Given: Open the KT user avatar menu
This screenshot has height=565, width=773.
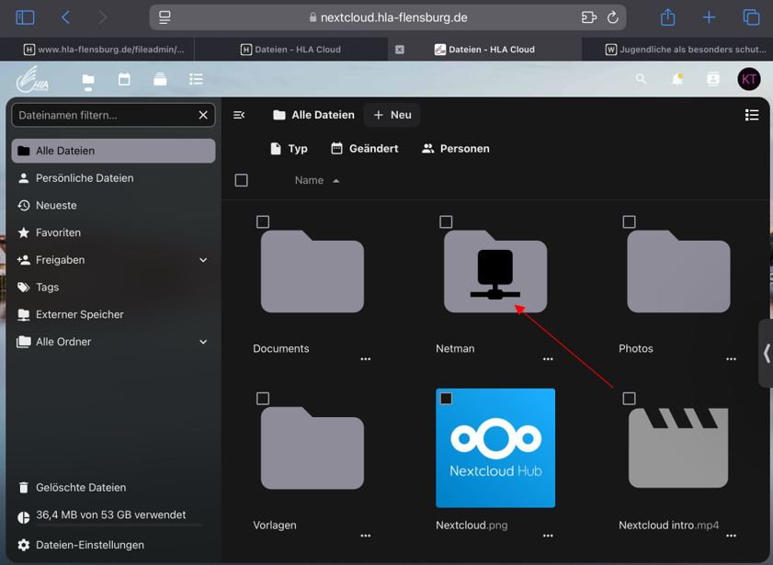Looking at the screenshot, I should [749, 79].
